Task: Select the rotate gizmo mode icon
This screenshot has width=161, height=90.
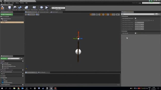Action: point(93,14)
